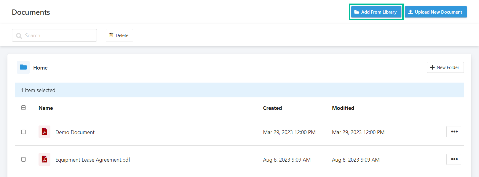Image resolution: width=479 pixels, height=177 pixels.
Task: Open the Equipment Lease Agreement.pdf document
Action: [x=92, y=159]
